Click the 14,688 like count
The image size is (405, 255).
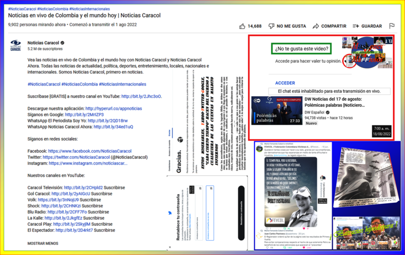[x=255, y=26]
